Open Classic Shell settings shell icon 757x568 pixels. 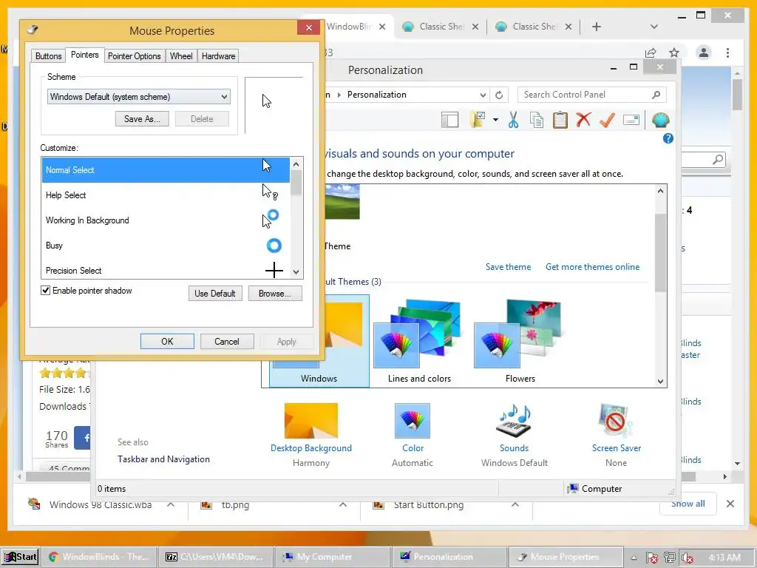tap(660, 119)
